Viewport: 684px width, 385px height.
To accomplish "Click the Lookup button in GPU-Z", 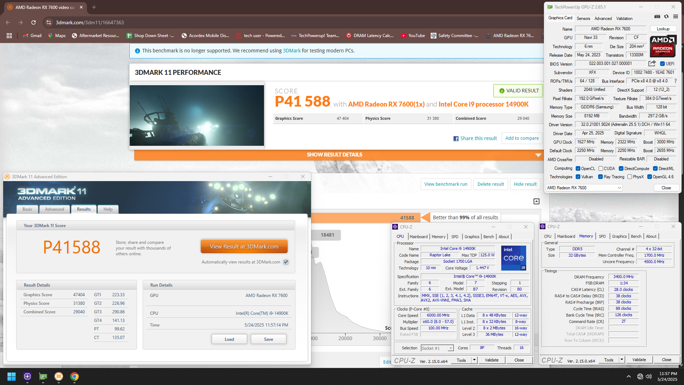I will pyautogui.click(x=663, y=29).
